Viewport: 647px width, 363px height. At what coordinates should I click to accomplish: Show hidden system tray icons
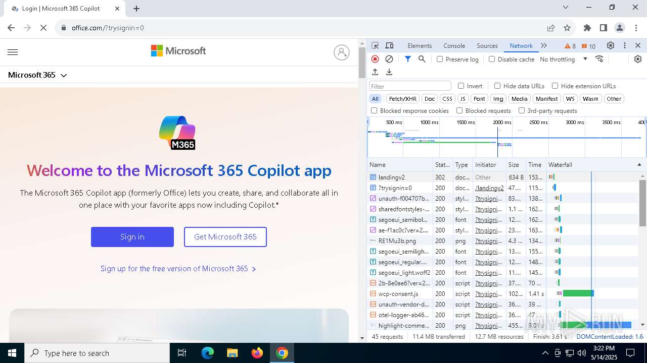point(545,353)
